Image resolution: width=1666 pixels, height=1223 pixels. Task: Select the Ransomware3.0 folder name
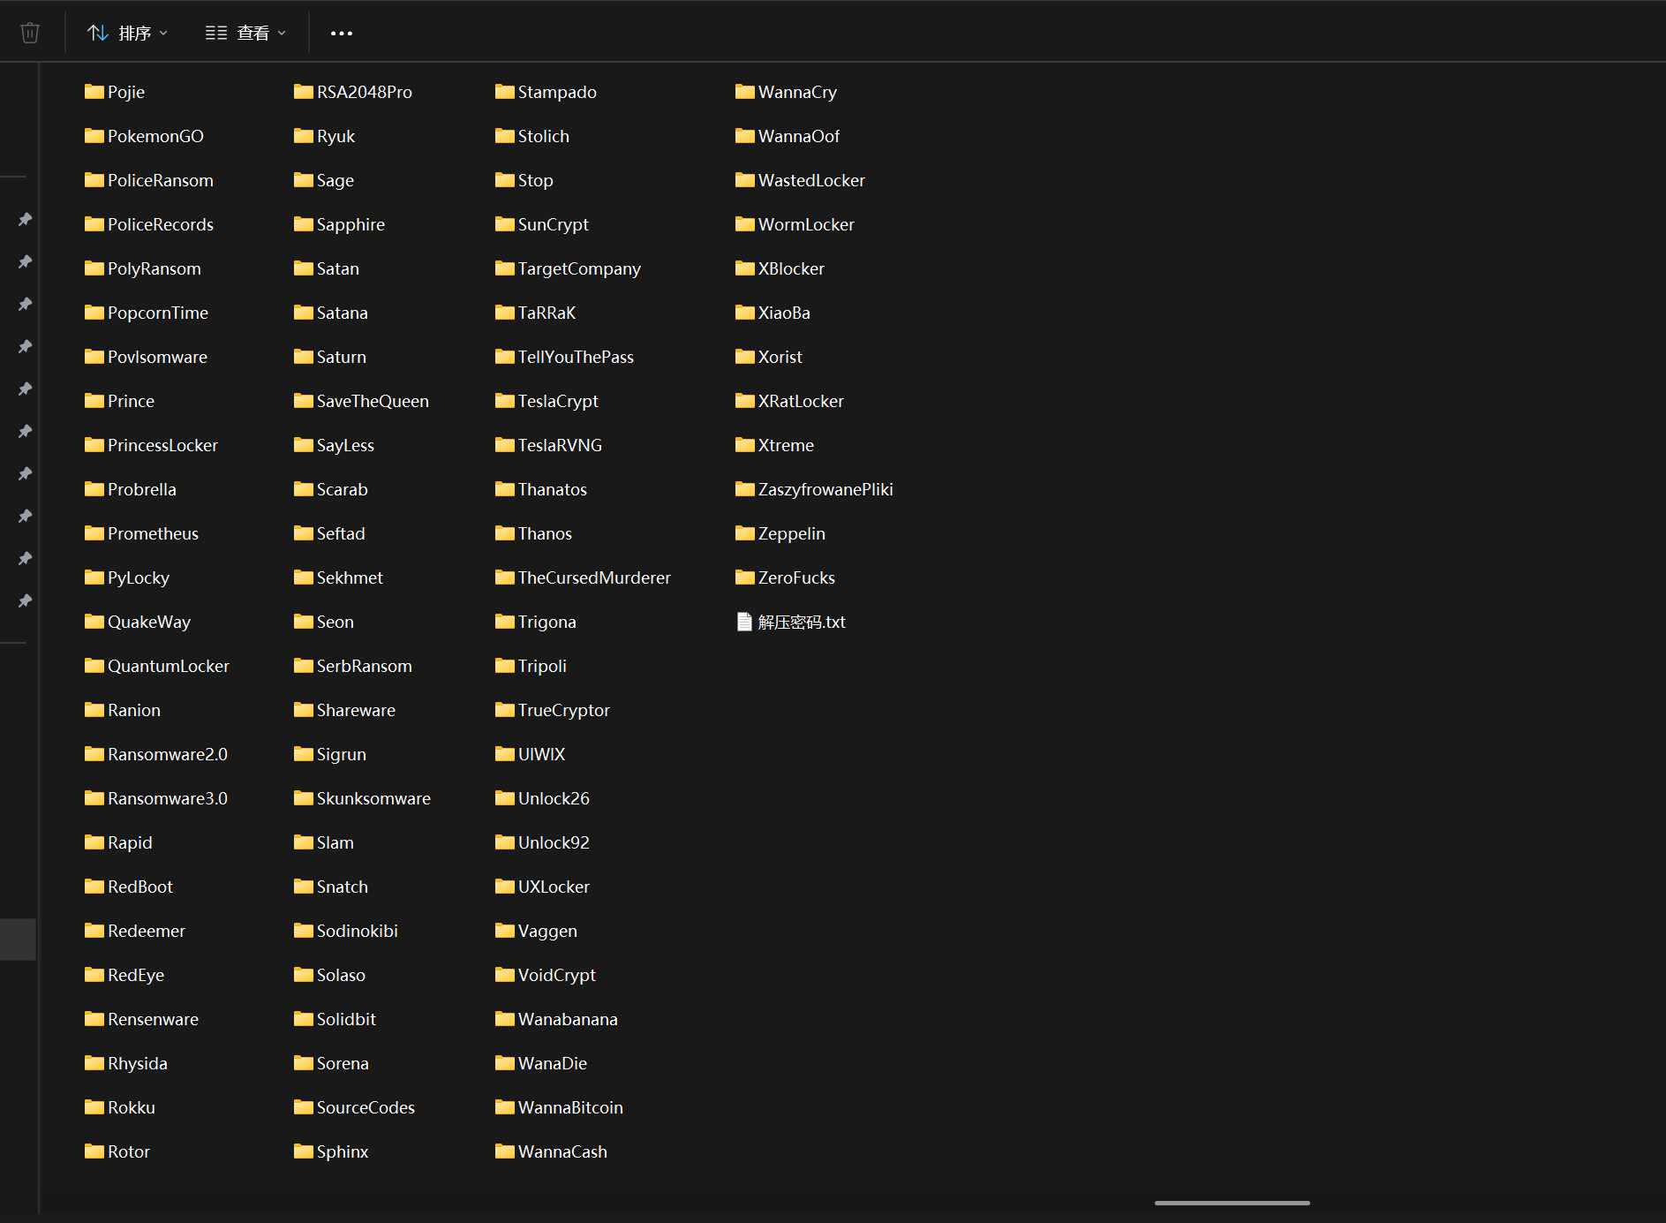pyautogui.click(x=168, y=798)
